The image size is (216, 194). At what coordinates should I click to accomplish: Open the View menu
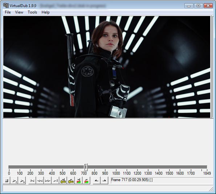click(x=19, y=12)
